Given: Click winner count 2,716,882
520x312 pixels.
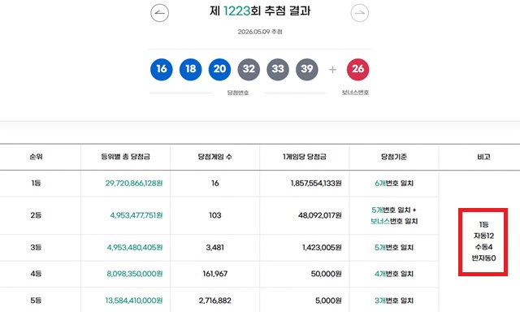Looking at the screenshot, I should pos(214,301).
